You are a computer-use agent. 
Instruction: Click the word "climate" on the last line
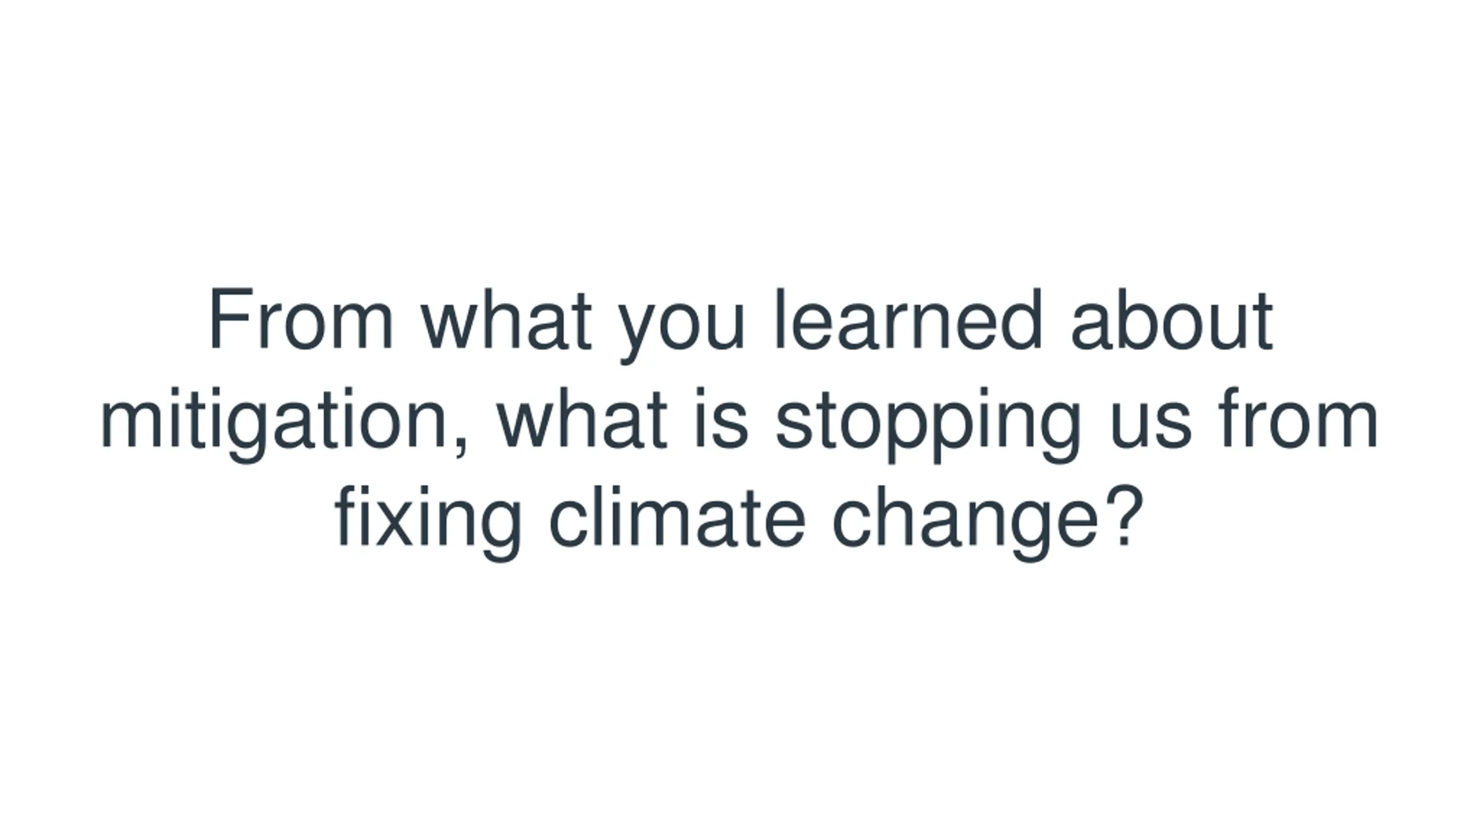click(677, 516)
